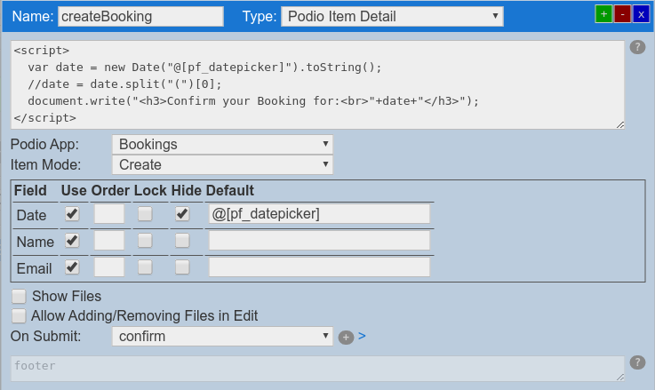Click the 'On Submit:' label
This screenshot has height=390, width=655.
46,336
